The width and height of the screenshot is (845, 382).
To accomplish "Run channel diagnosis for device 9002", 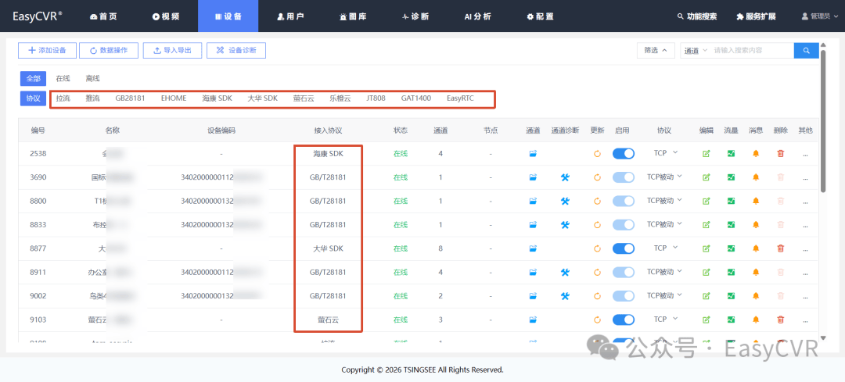I will coord(565,296).
